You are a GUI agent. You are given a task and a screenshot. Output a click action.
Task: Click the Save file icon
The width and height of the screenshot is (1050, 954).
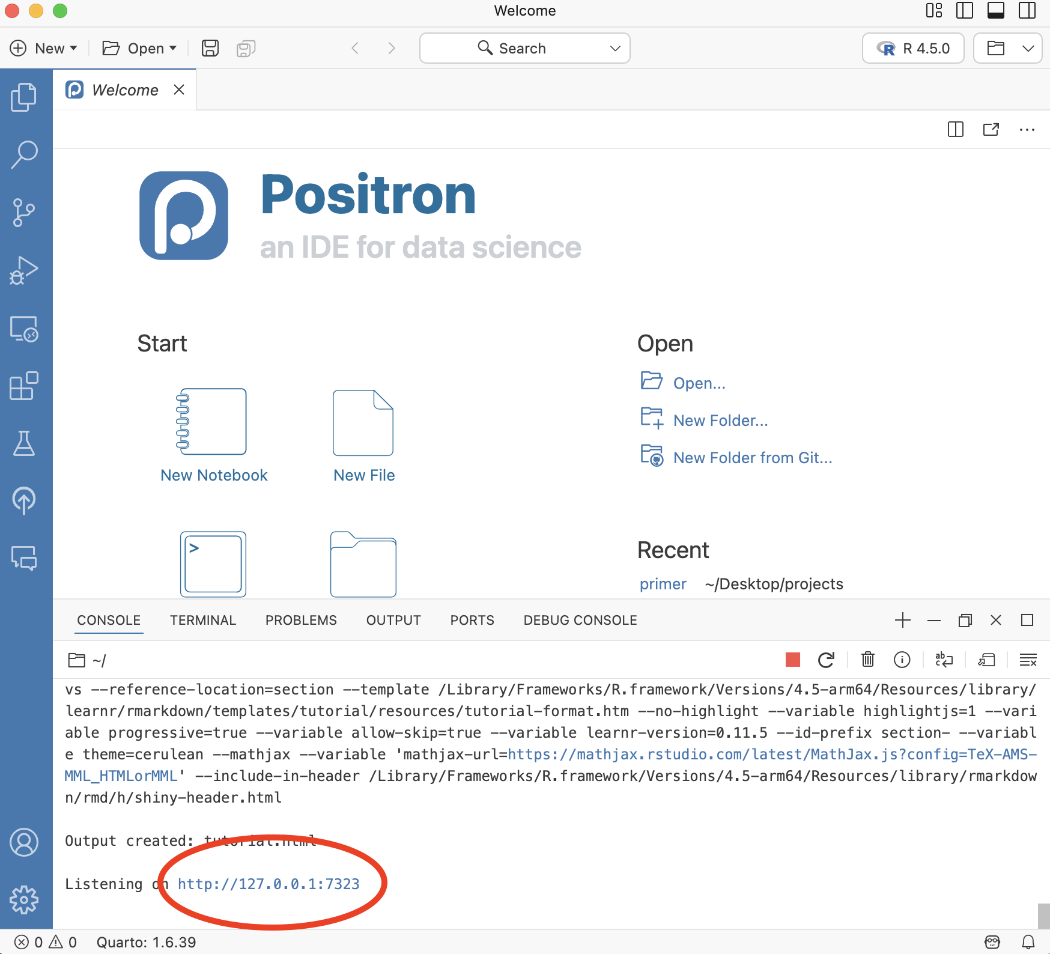coord(210,48)
